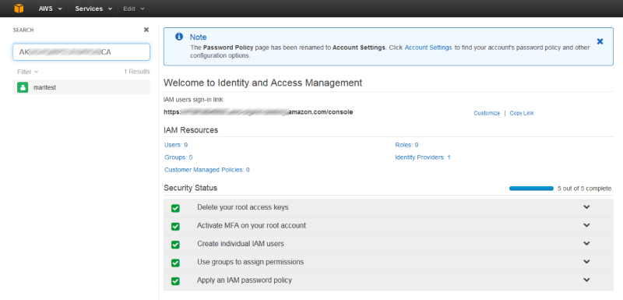Click Delete your root access keys text
The width and height of the screenshot is (623, 300).
pos(243,207)
